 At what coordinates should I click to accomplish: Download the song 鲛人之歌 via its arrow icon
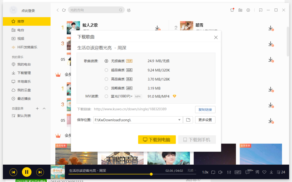157,28
